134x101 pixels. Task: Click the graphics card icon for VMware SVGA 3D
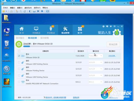point(23,56)
